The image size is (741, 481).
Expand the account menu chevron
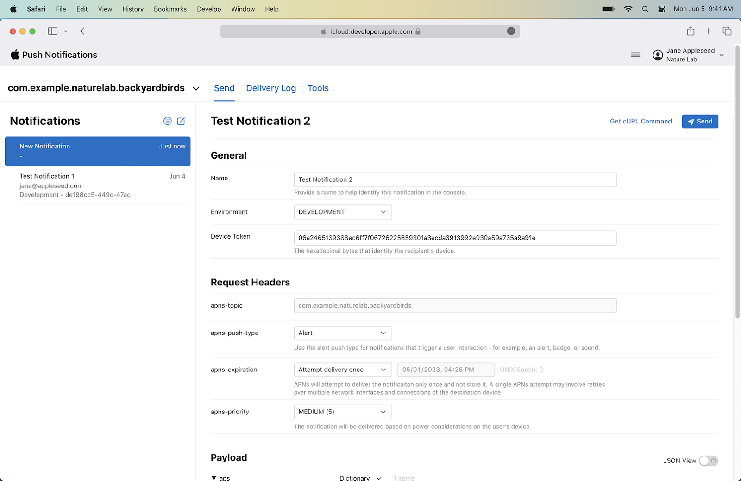coord(722,55)
